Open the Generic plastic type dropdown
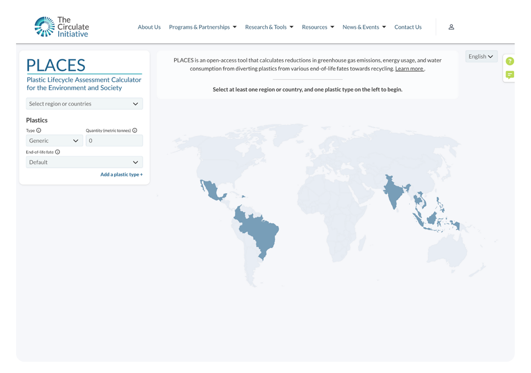This screenshot has height=373, width=531. click(54, 141)
